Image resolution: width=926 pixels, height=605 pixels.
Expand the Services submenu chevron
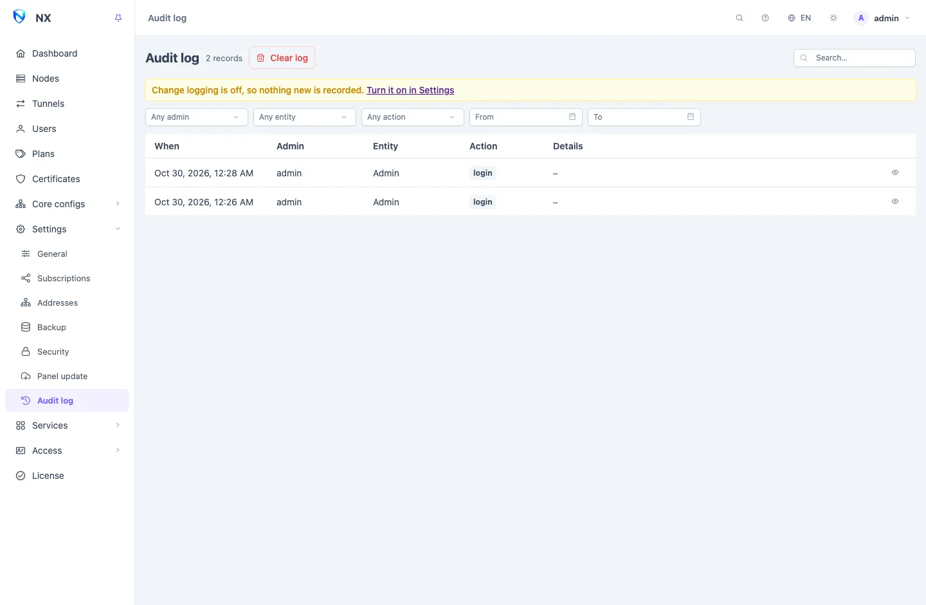point(118,425)
